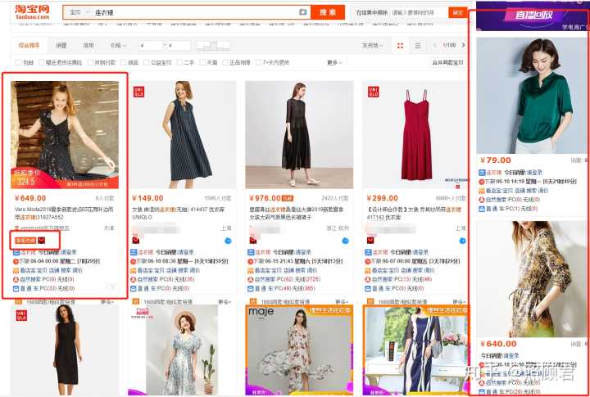
Task: Open the ¥976 black dress thumbnail
Action: 299,134
